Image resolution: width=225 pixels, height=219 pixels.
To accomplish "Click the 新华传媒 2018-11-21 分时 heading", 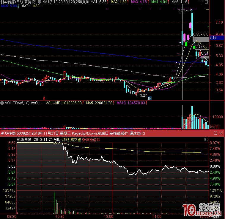I will click(39, 140).
